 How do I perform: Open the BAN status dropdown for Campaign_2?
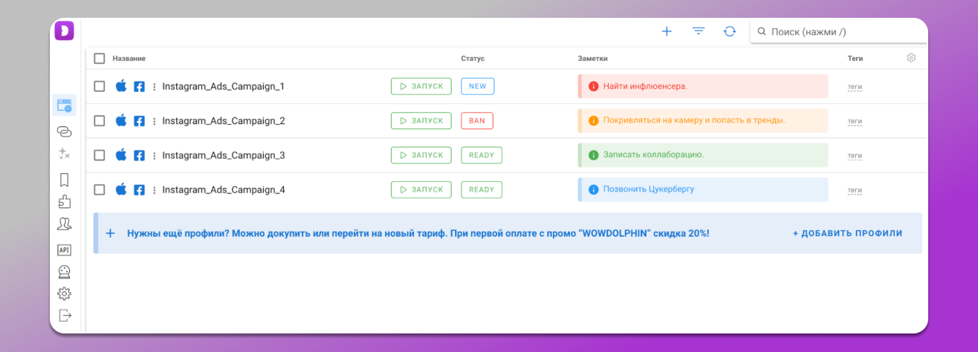click(x=477, y=121)
